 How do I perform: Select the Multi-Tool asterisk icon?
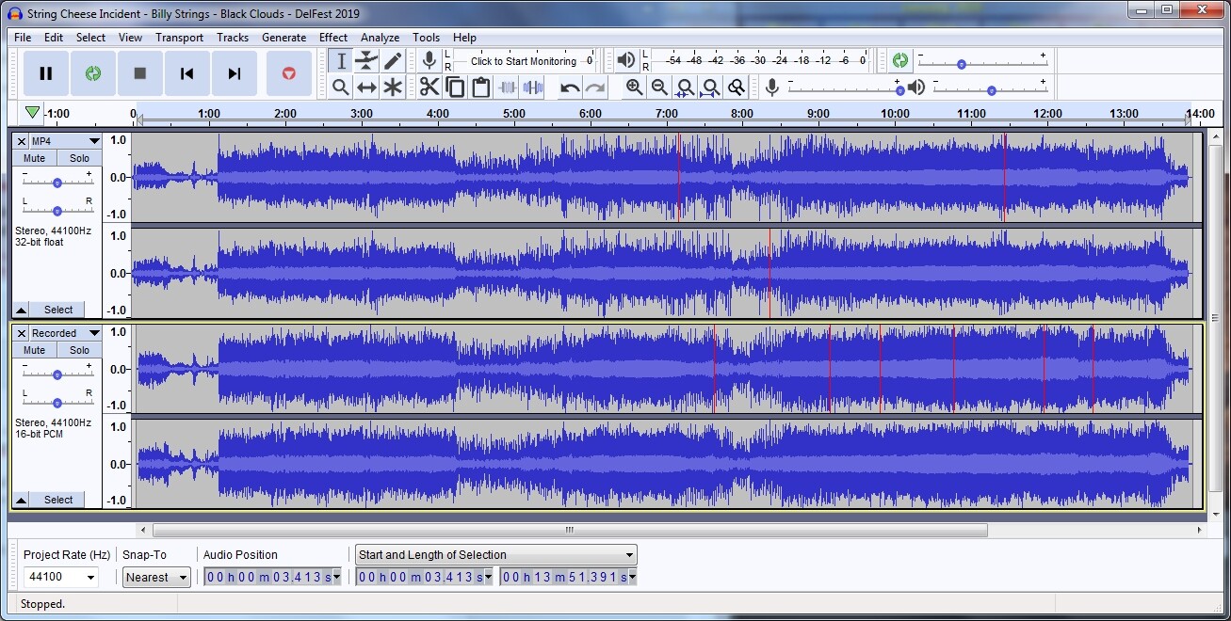pos(393,88)
